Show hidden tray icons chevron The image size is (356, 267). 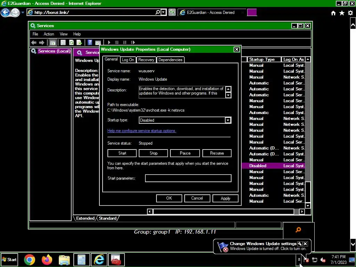coord(299,260)
